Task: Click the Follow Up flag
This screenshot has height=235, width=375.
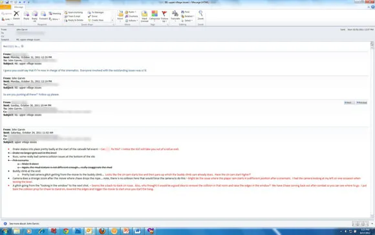Action: pyautogui.click(x=164, y=16)
